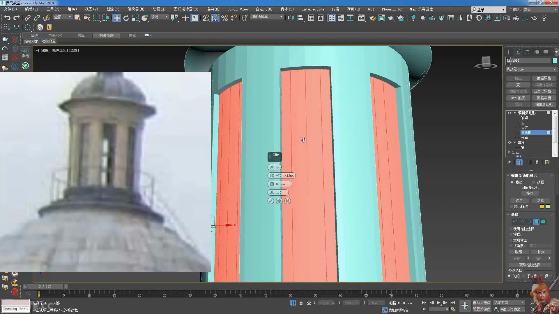Open Select by Name list icon
Image resolution: width=559 pixels, height=314 pixels.
point(87,18)
